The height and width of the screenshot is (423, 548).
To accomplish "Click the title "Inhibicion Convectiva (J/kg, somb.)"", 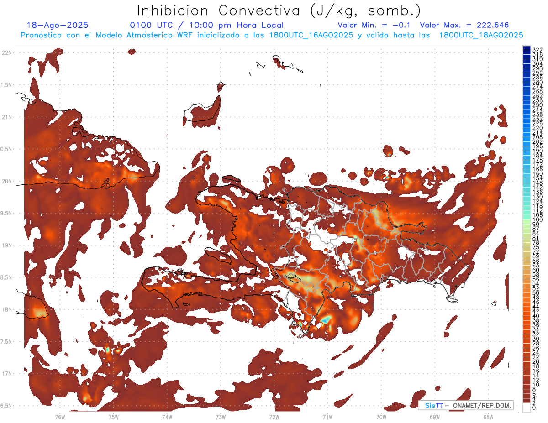I will click(279, 10).
